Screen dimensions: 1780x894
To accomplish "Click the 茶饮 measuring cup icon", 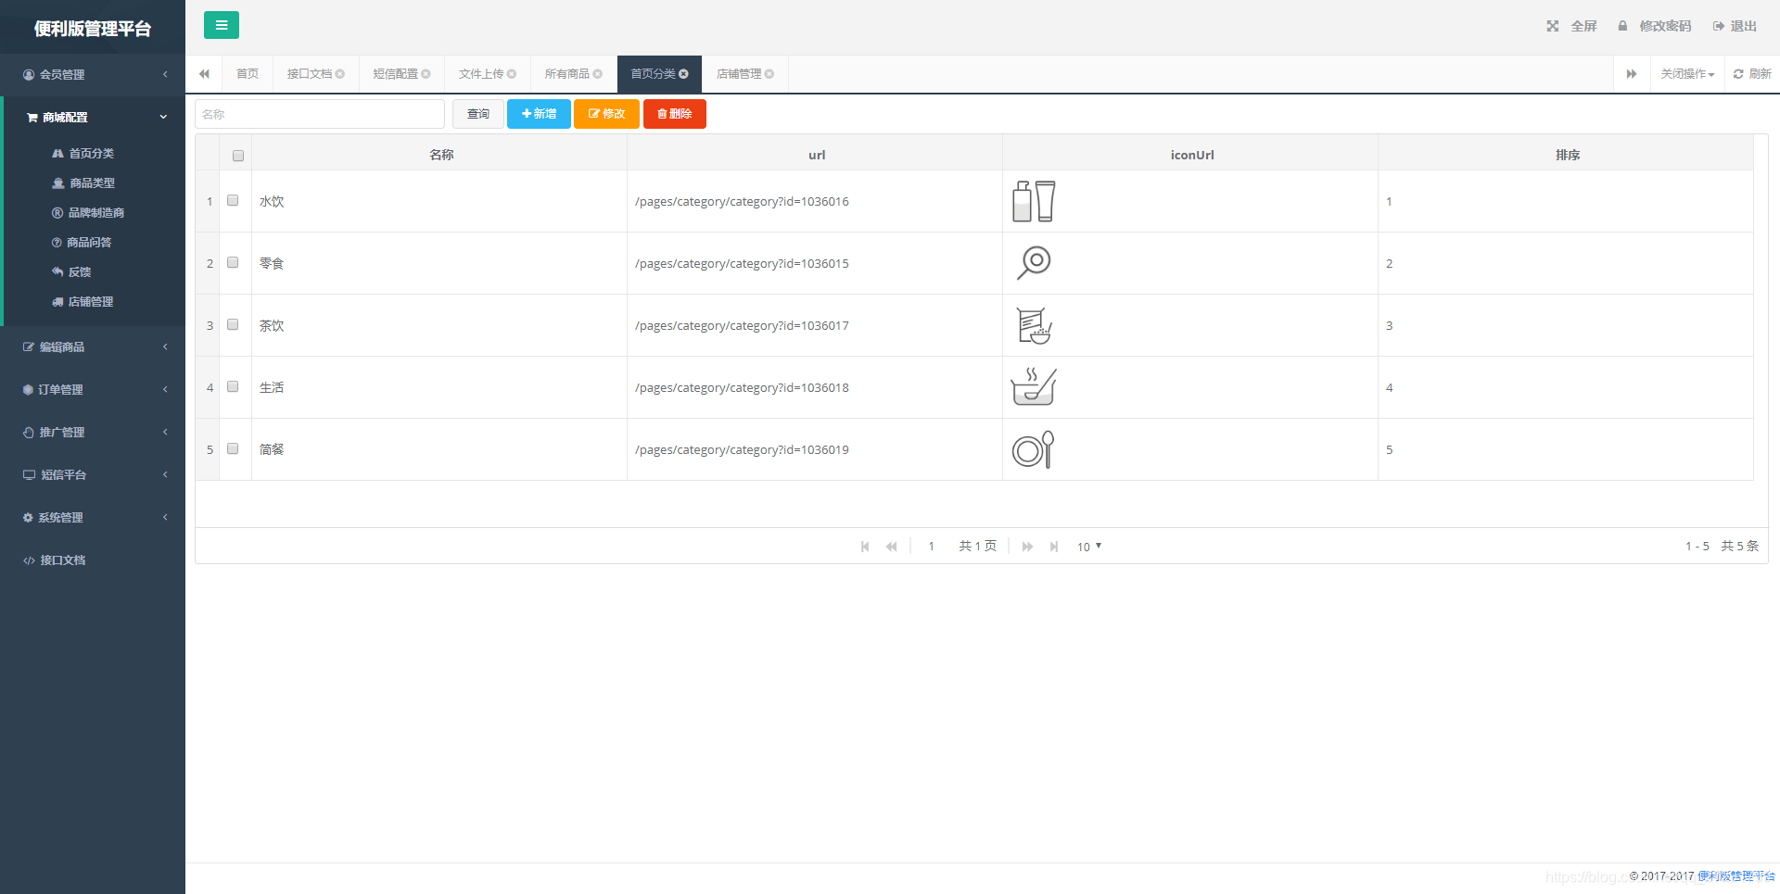I will pos(1034,325).
